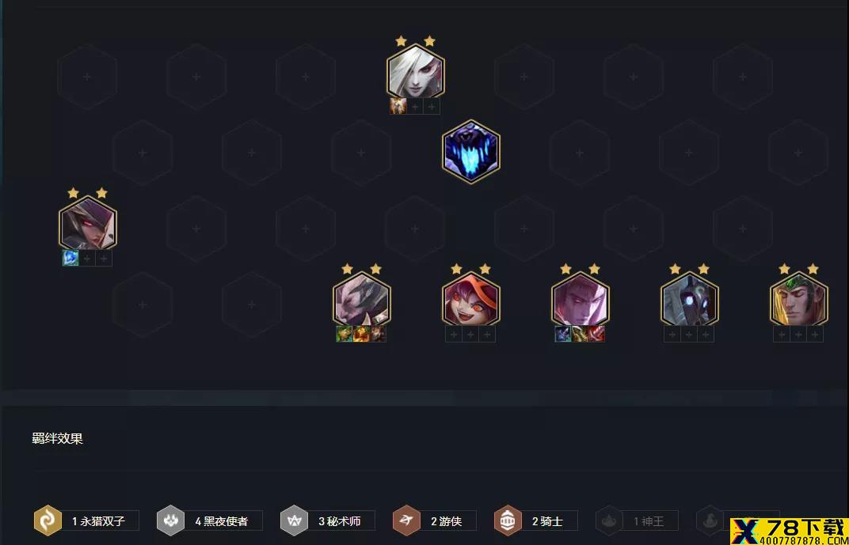
Task: Click the masked champion with blue eyes
Action: point(689,301)
